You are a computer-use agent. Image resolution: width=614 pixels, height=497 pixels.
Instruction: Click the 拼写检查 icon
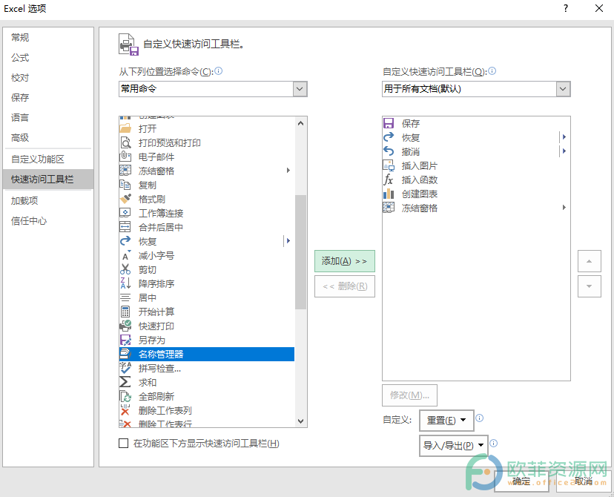tap(125, 368)
